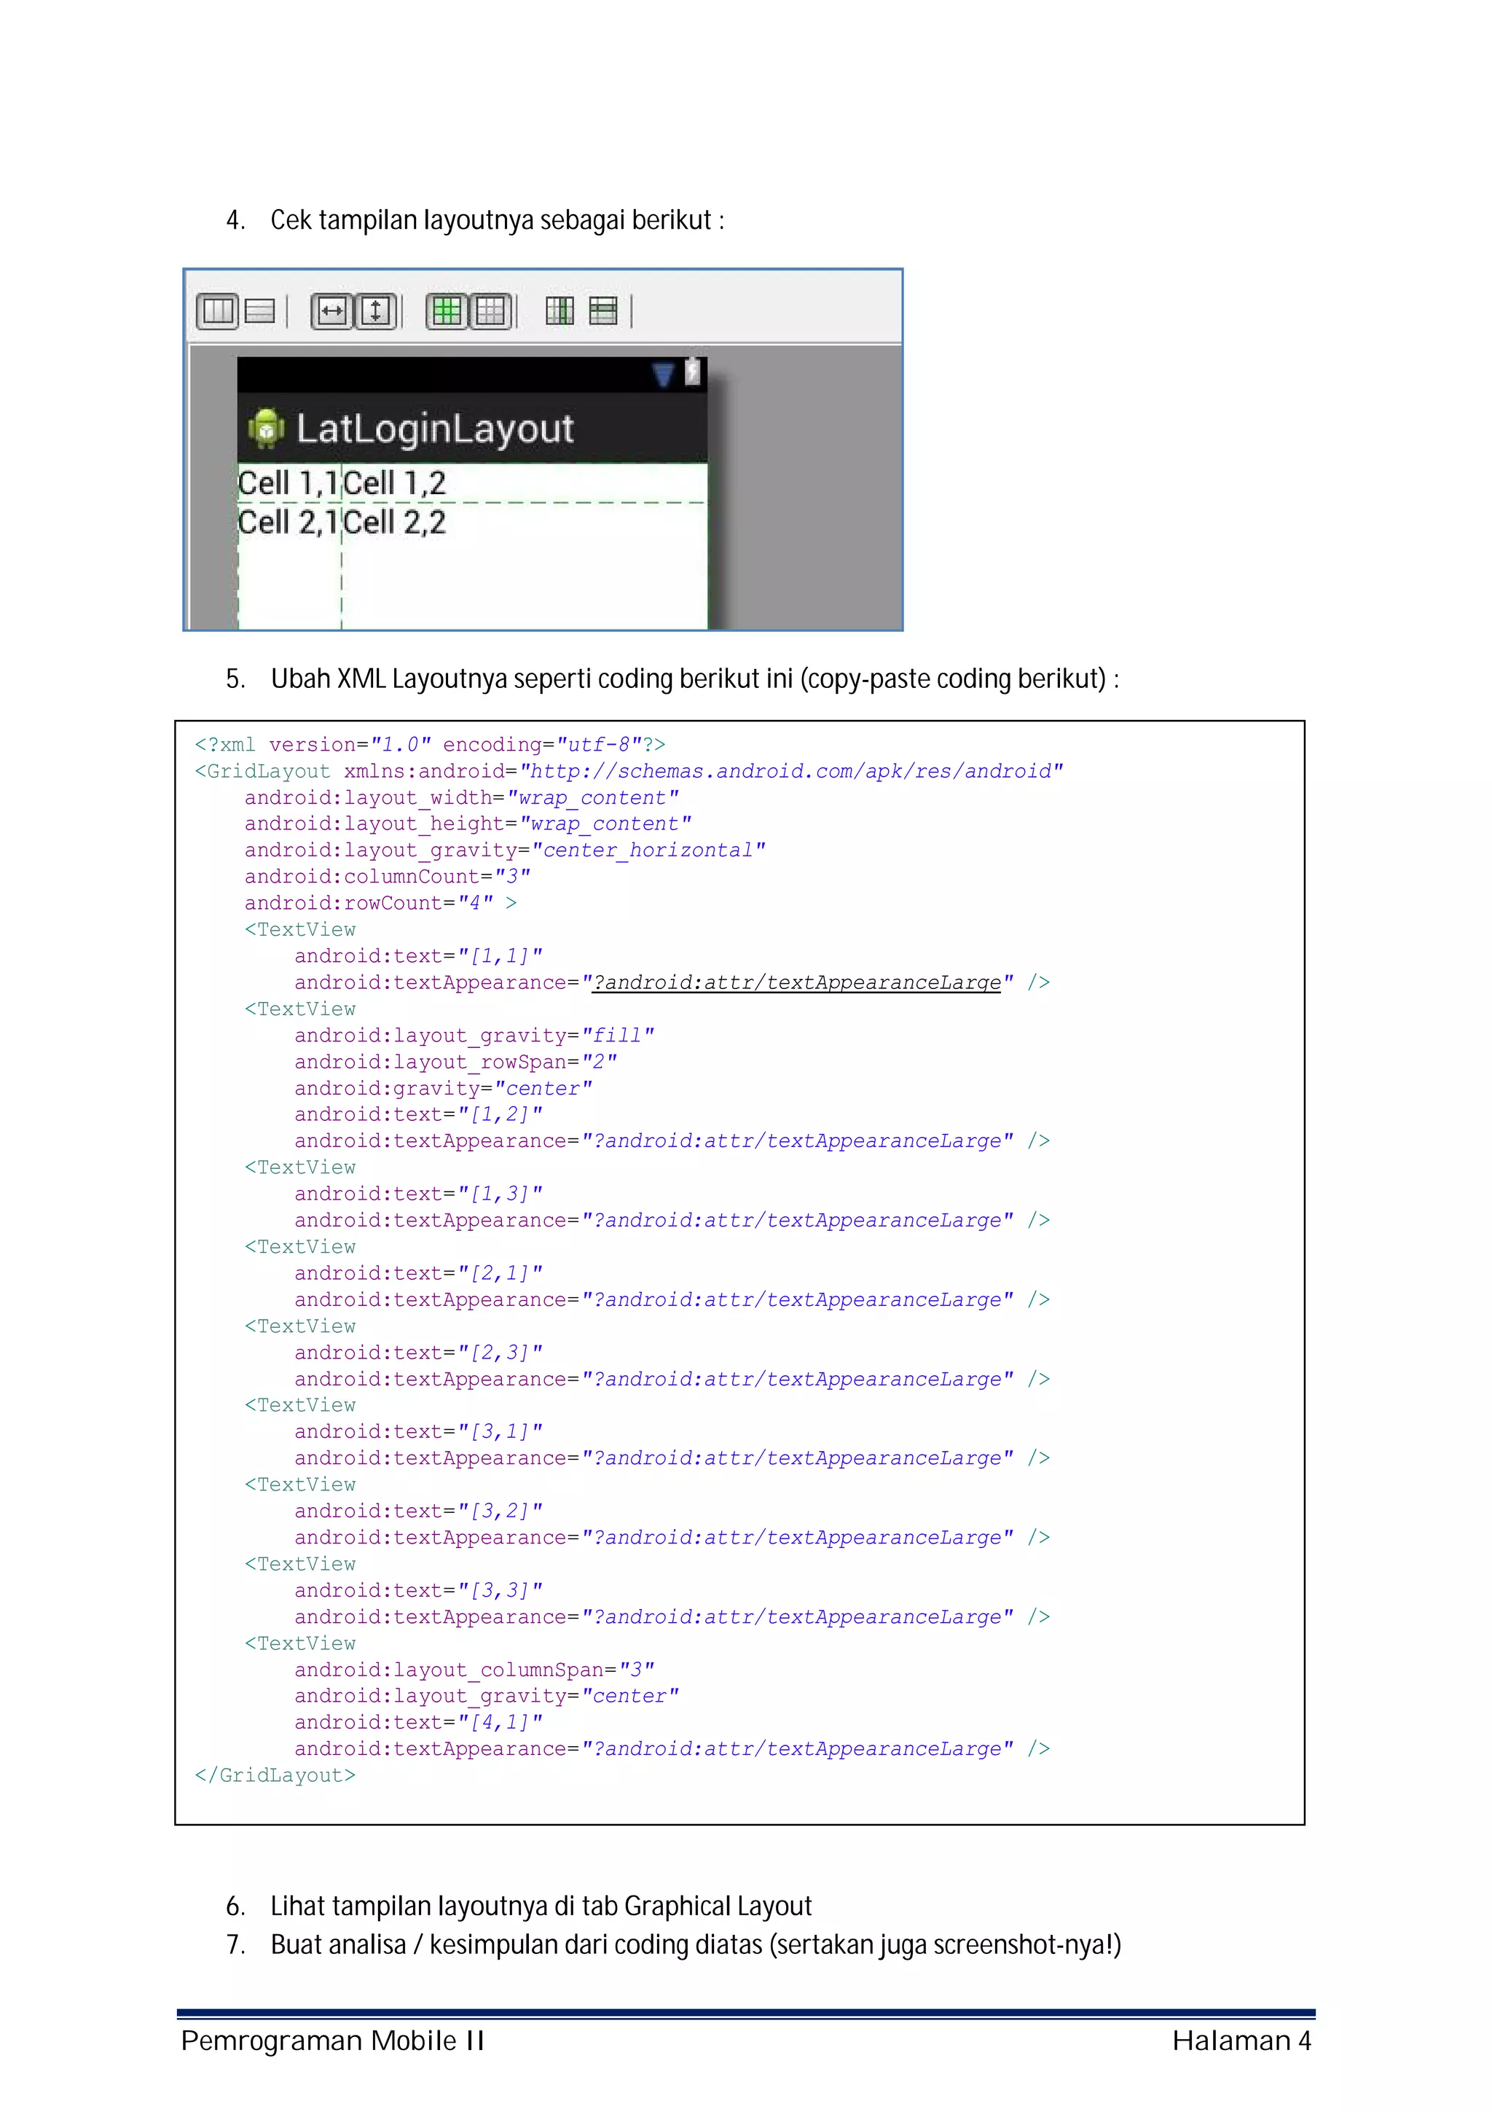This screenshot has width=1492, height=2112.
Task: Select the 'Cell 1,2' text view
Action: [x=394, y=483]
